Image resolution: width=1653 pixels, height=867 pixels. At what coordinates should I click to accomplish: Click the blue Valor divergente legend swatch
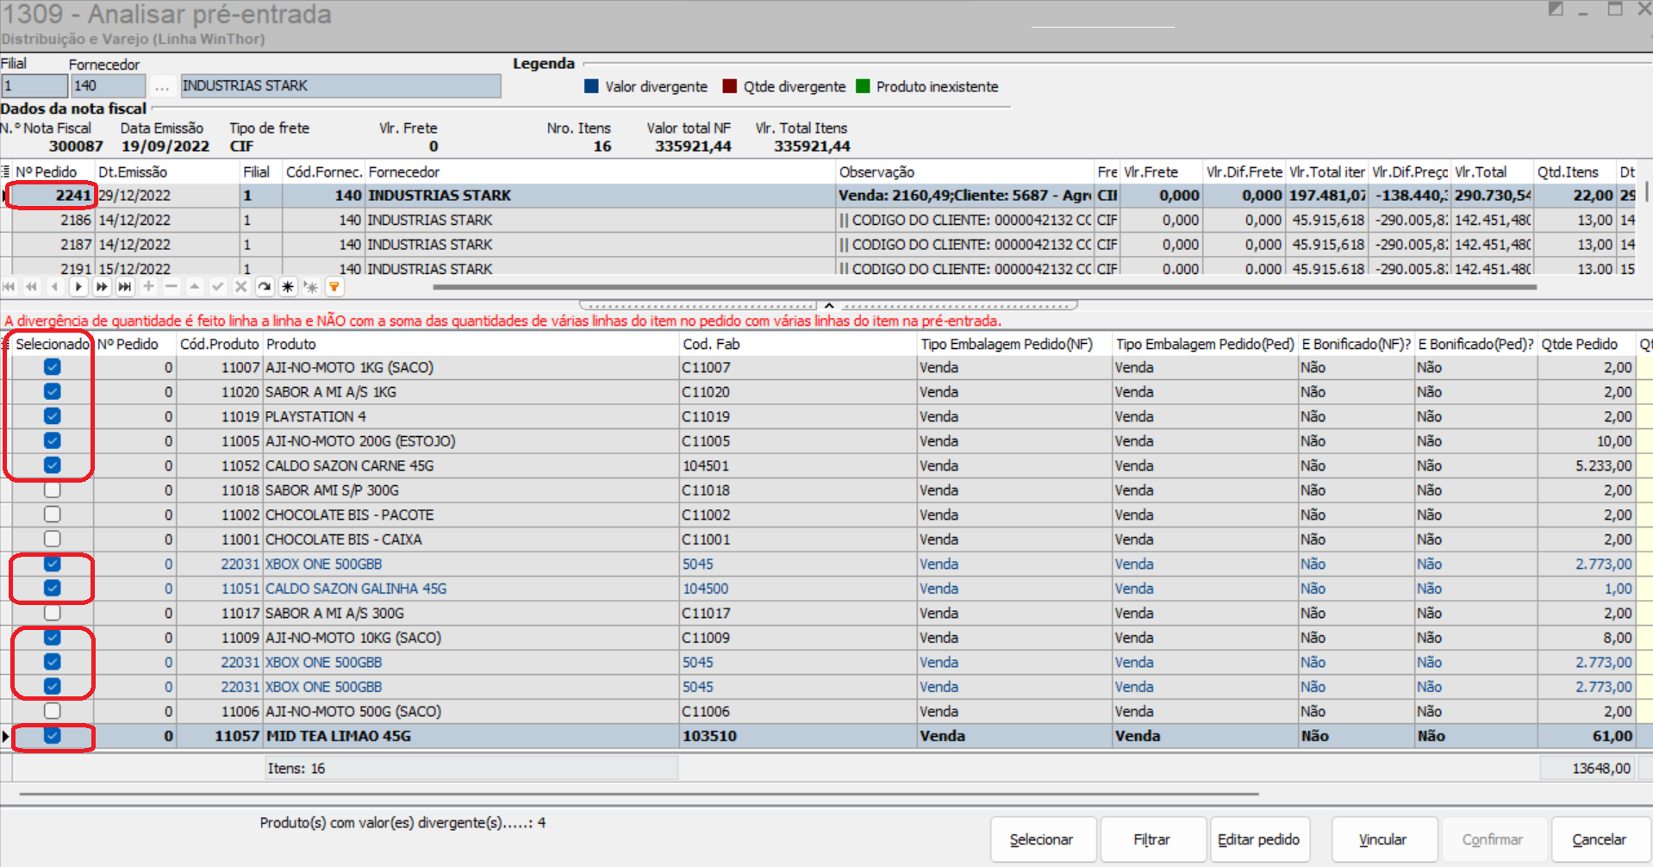[x=591, y=86]
